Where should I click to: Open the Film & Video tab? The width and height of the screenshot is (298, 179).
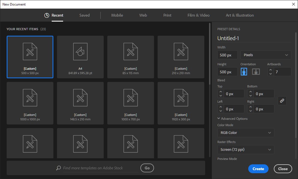(198, 15)
